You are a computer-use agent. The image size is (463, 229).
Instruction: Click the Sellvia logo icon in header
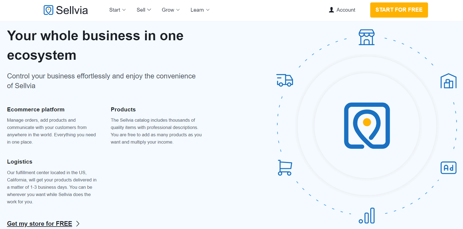click(48, 10)
